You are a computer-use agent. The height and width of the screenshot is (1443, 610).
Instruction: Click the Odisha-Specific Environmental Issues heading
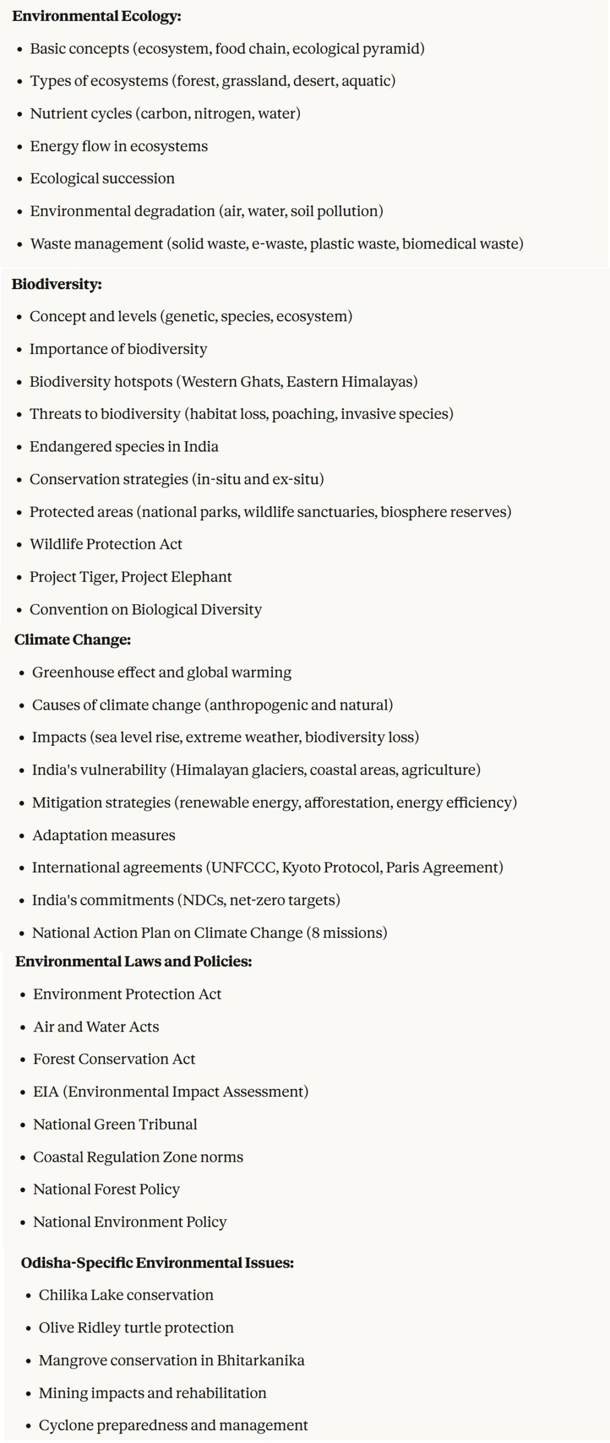pyautogui.click(x=157, y=1263)
